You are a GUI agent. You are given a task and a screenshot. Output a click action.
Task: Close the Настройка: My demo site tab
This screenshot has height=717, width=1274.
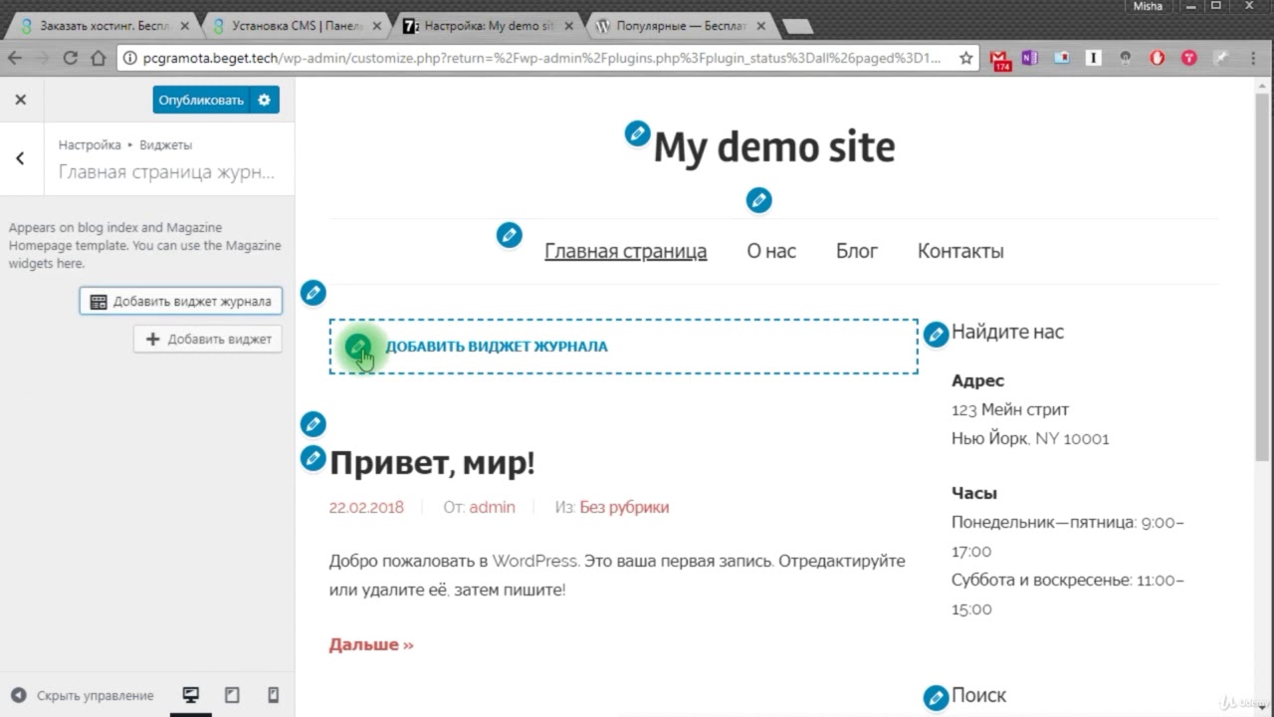566,27
